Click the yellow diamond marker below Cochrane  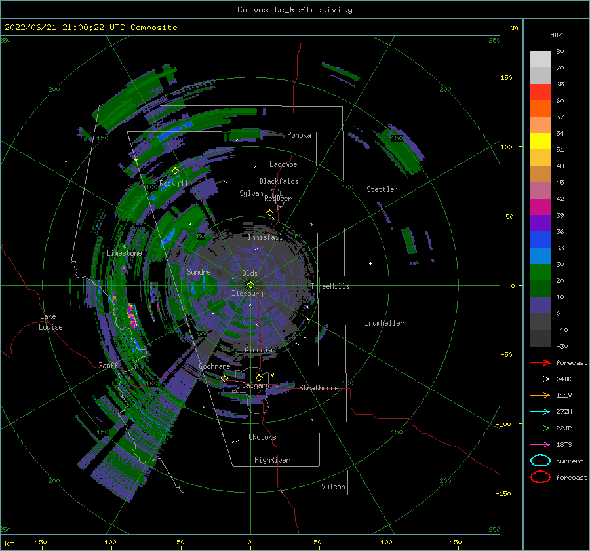point(225,378)
